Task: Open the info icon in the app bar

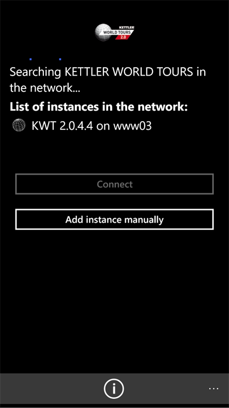Action: [x=114, y=389]
